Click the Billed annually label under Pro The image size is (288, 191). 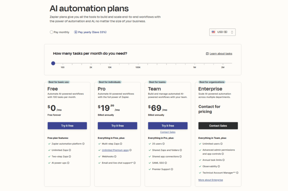tap(106, 115)
